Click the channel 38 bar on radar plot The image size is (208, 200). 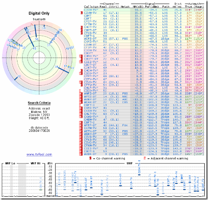[x=63, y=70]
